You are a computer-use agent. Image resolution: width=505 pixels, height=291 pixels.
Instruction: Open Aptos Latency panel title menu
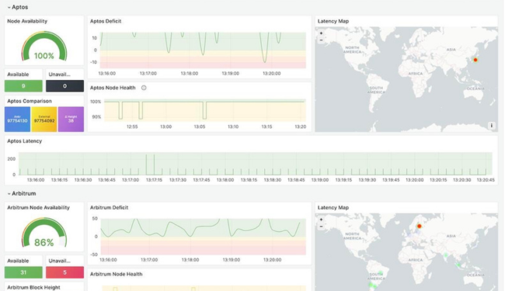point(25,141)
